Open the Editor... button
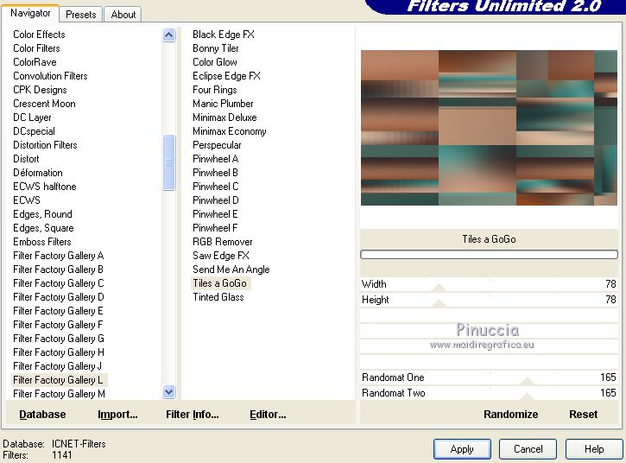 (268, 415)
